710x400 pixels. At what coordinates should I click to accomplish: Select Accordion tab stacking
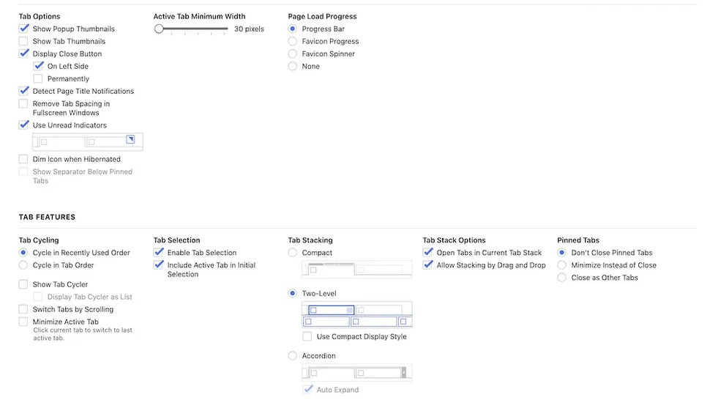point(293,355)
